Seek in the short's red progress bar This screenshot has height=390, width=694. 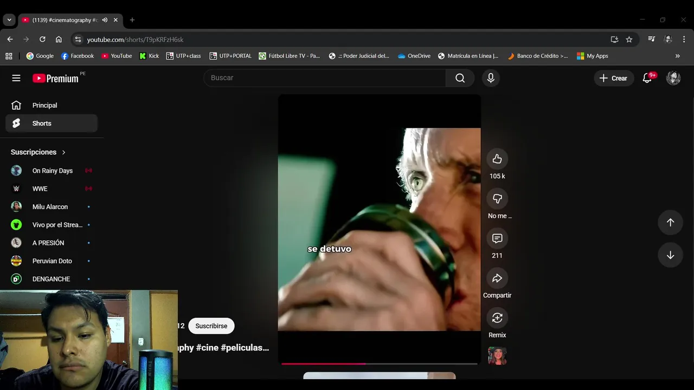click(380, 363)
